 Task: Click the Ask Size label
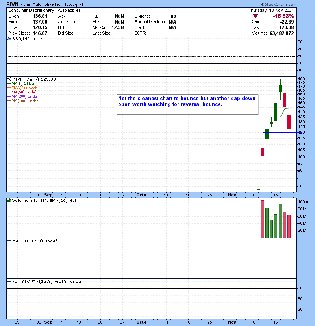click(x=67, y=22)
